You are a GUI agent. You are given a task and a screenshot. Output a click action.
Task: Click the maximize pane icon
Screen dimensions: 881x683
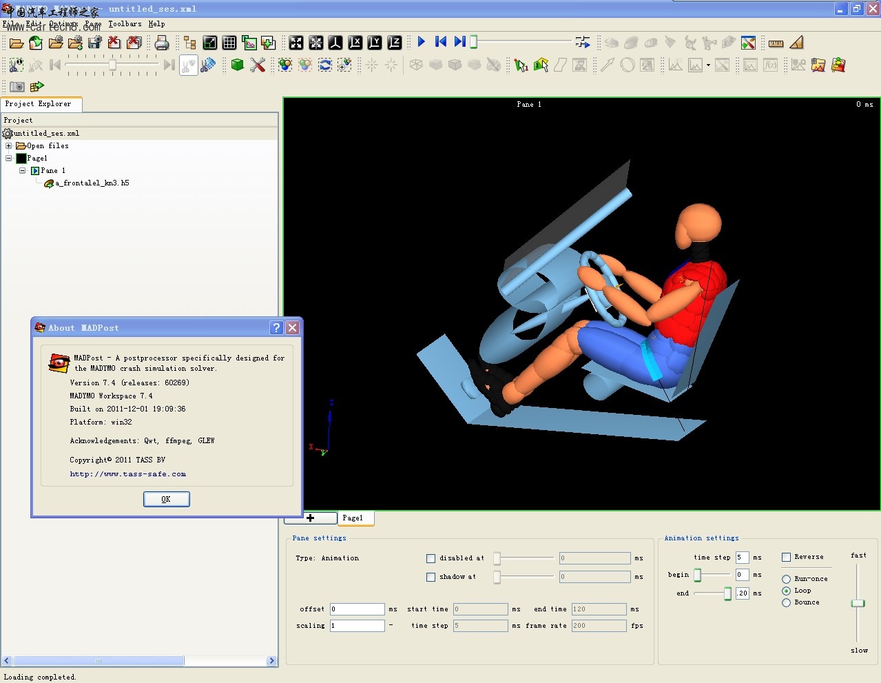click(210, 43)
